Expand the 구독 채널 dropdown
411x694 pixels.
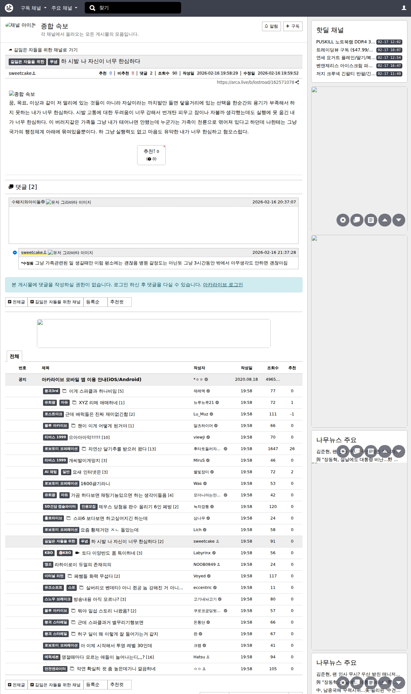tap(33, 8)
